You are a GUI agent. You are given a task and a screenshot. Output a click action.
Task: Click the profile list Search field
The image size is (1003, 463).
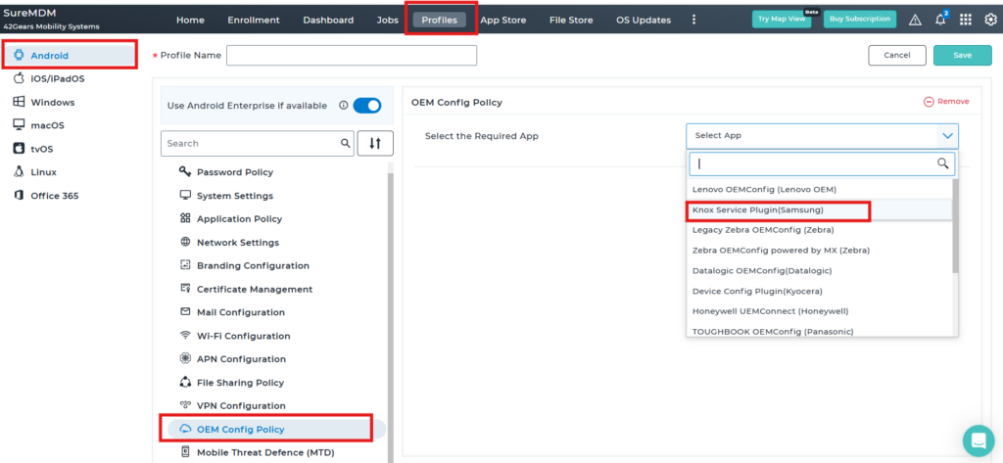point(258,143)
